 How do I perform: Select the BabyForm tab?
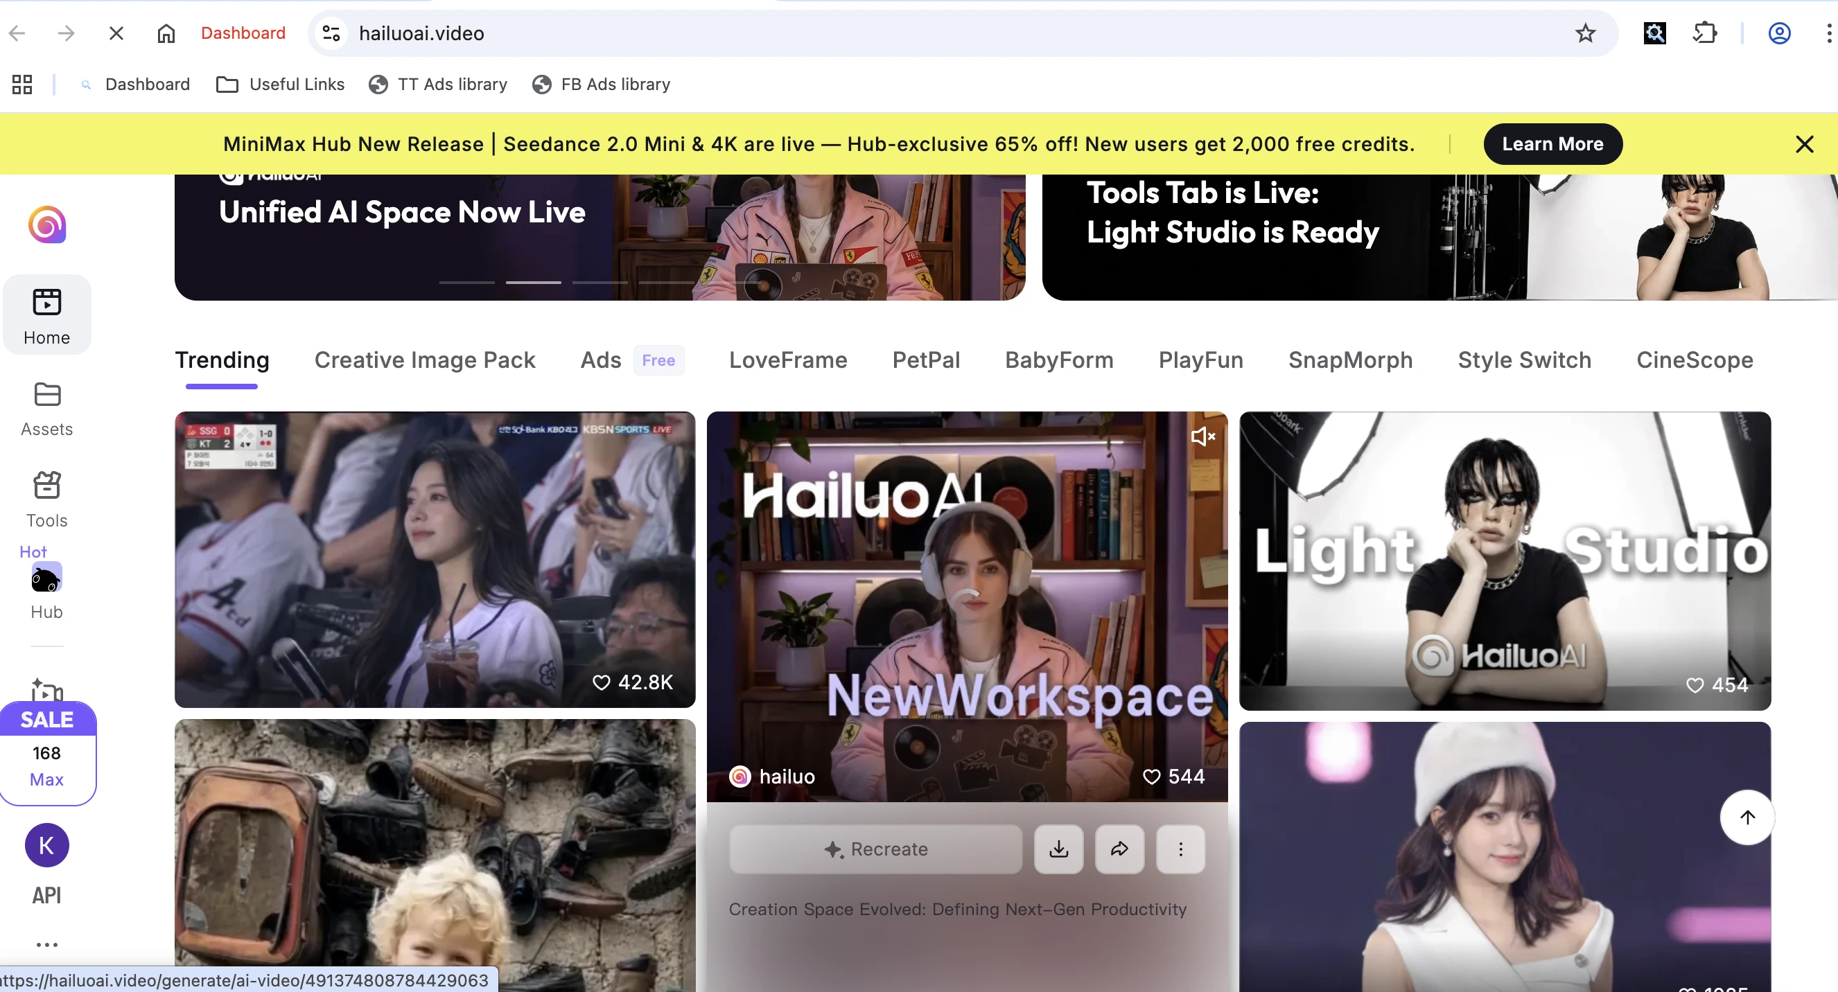click(1059, 360)
